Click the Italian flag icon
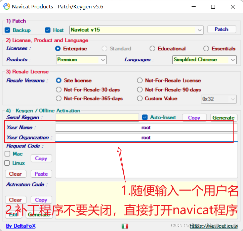Screen dimensions: 243x231 point(125,226)
